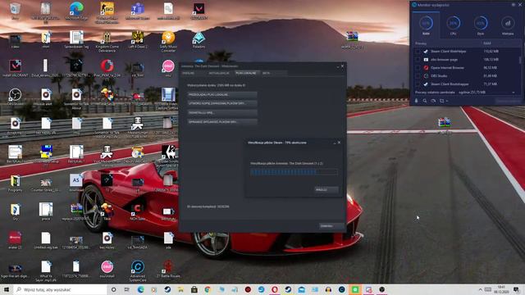Click the file verification progress bar
Screen dimensions: 525x295
[294, 172]
